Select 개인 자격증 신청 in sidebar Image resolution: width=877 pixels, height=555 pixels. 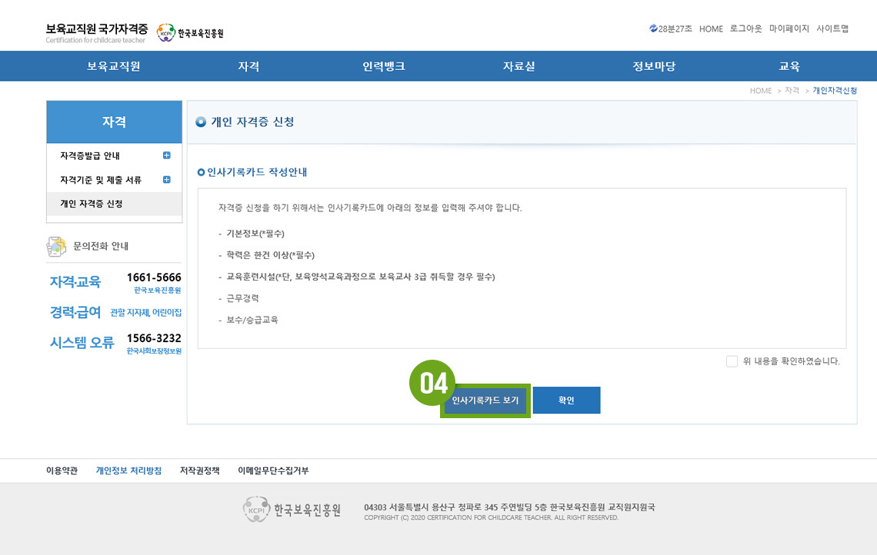click(x=92, y=204)
